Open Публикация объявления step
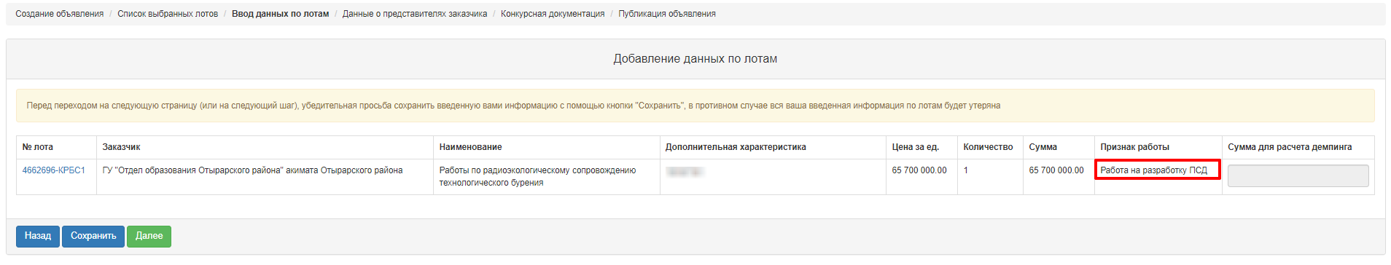Screen dimensions: 1391x265 pos(667,14)
